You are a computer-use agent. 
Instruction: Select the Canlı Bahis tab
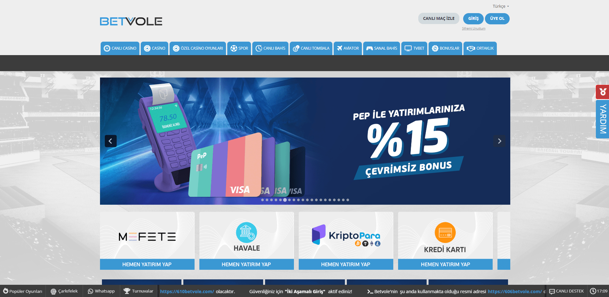(270, 48)
